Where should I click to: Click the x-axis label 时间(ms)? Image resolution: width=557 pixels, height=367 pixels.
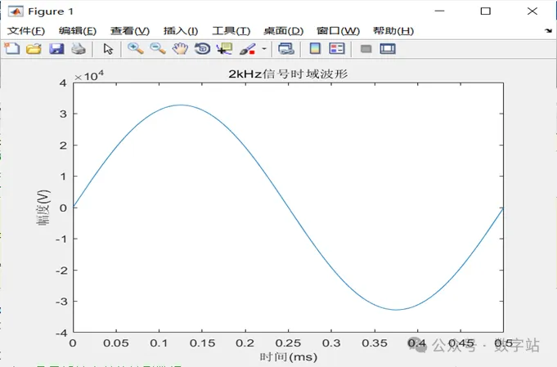[x=289, y=356]
